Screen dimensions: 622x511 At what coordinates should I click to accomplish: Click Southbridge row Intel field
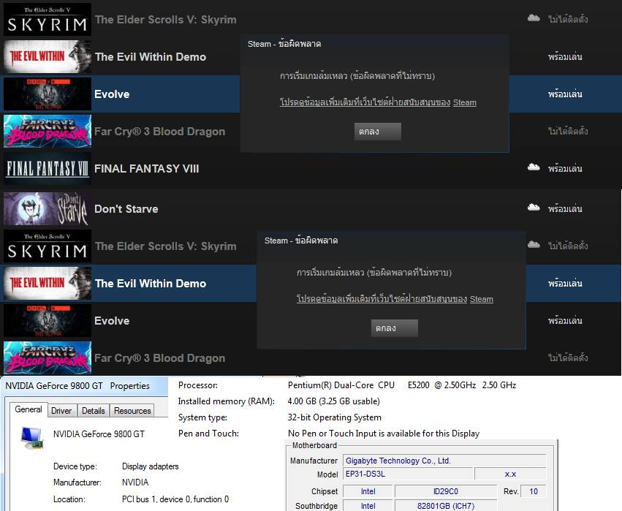point(368,506)
